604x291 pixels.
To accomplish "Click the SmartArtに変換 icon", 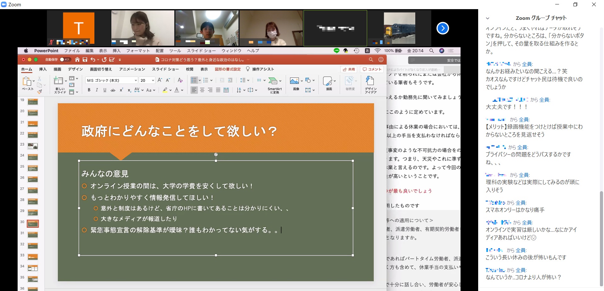I will click(x=274, y=84).
